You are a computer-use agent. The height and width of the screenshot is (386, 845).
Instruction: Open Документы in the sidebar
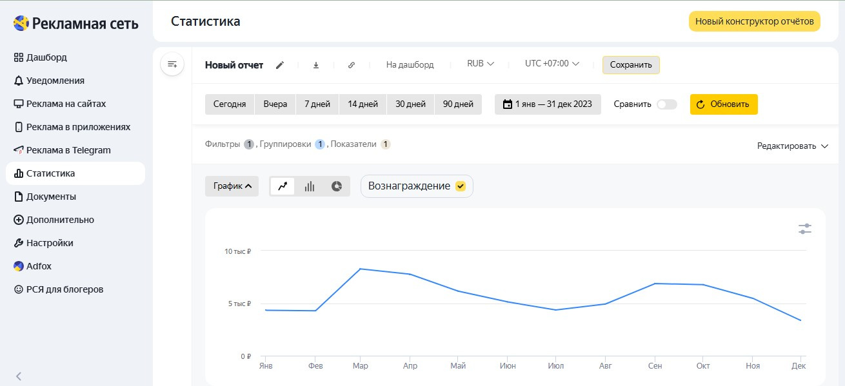[x=51, y=197]
